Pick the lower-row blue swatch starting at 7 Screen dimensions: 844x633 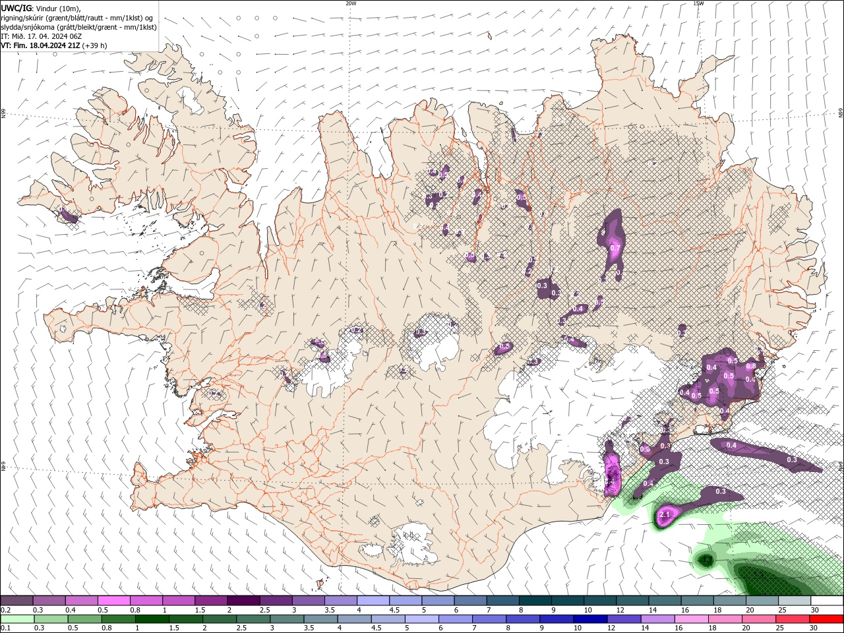pos(489,619)
